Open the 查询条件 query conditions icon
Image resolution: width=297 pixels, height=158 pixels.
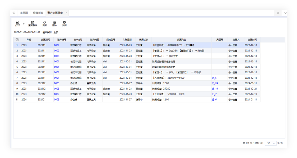coord(33,23)
